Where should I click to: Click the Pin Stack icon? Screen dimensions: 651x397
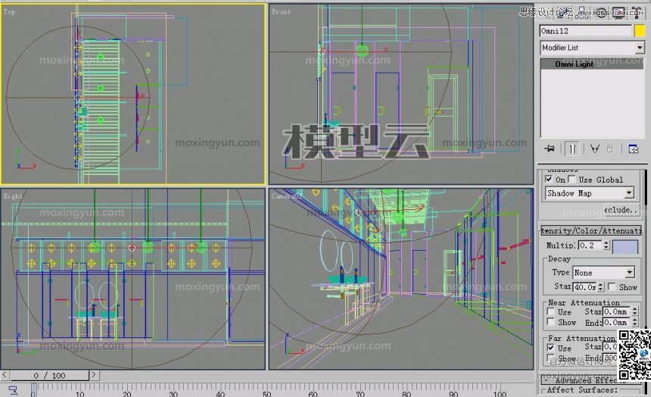click(549, 148)
